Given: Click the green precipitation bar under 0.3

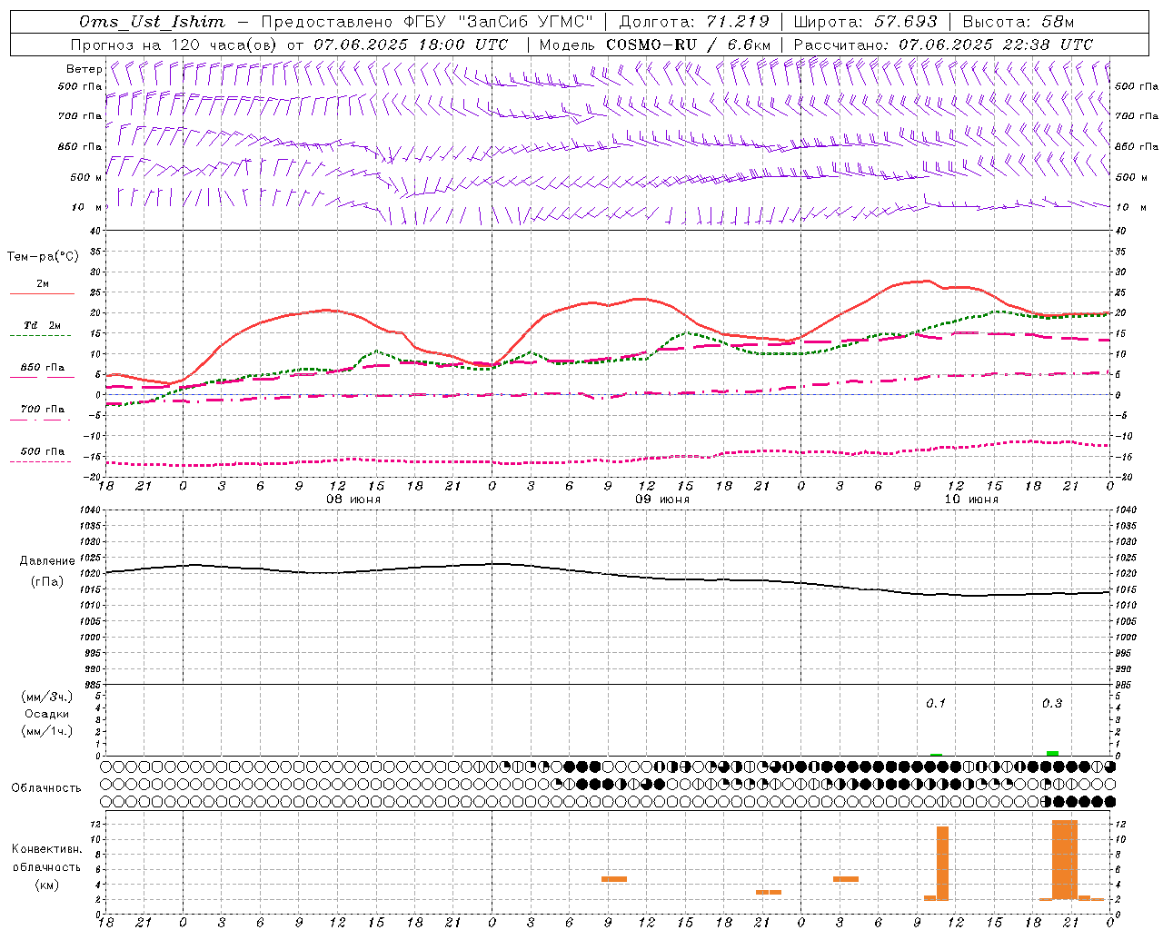Looking at the screenshot, I should tap(1052, 753).
